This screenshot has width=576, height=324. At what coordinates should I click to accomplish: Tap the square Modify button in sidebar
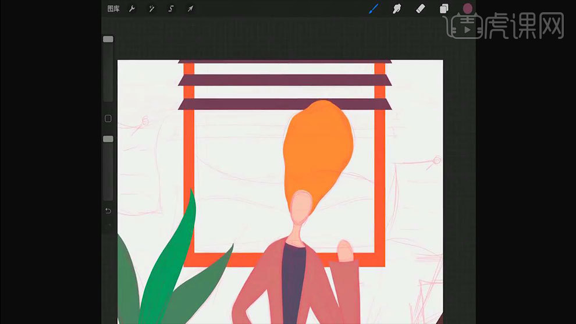108,118
